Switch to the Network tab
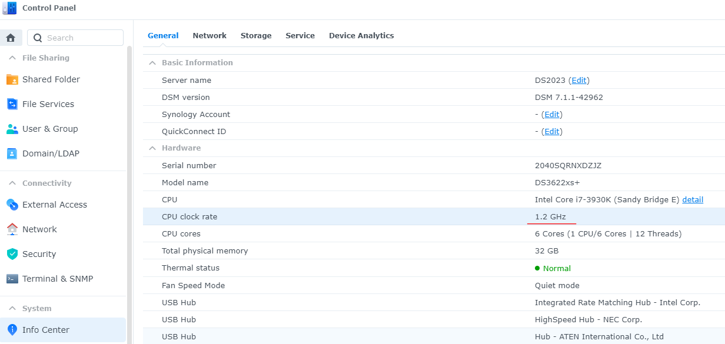The width and height of the screenshot is (725, 344). 209,36
